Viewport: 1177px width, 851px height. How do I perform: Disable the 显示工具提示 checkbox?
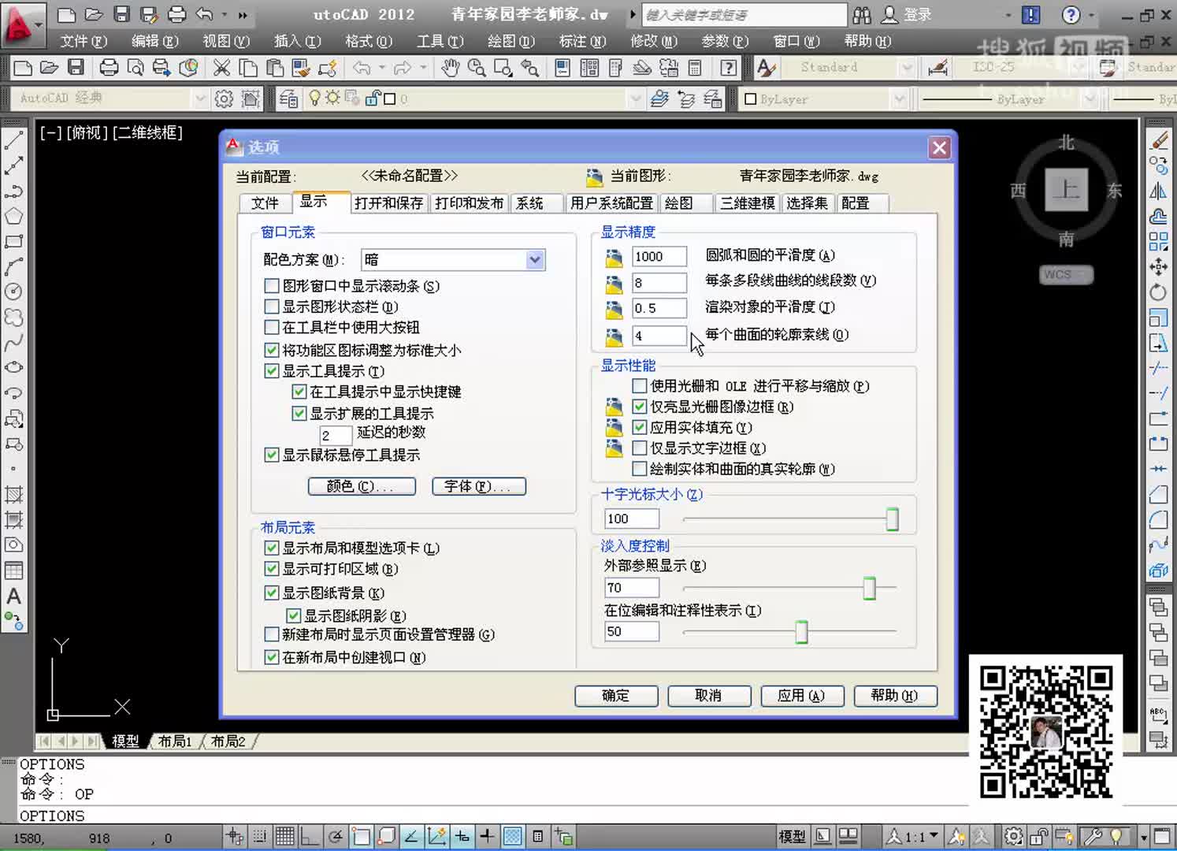click(271, 371)
